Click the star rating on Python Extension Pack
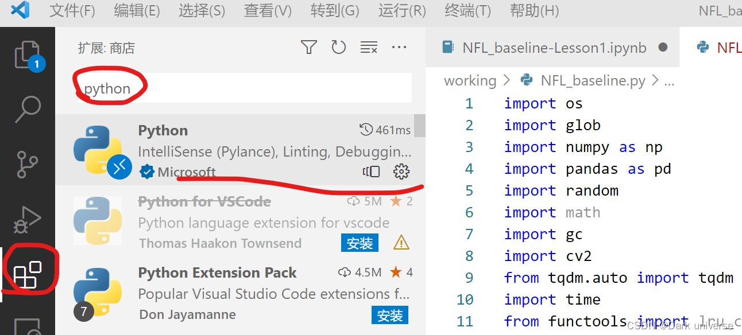742x335 pixels. click(x=401, y=272)
